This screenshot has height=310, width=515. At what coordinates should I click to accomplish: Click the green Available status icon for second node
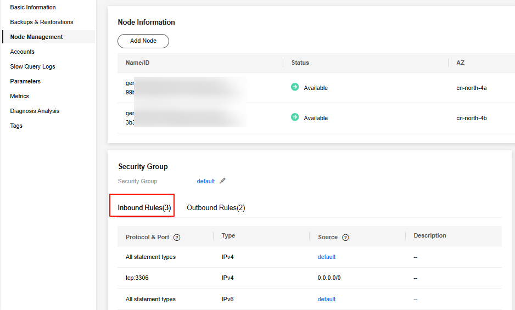[295, 117]
